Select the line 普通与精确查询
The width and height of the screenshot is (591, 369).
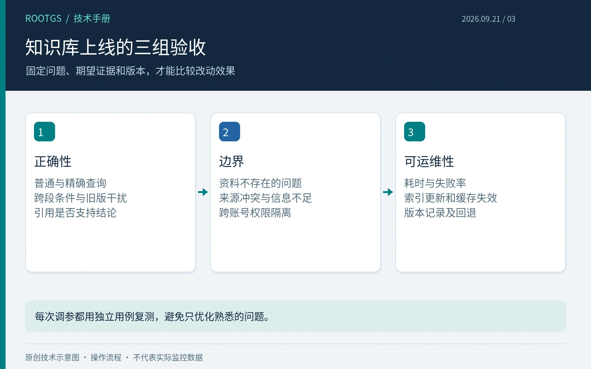(70, 183)
